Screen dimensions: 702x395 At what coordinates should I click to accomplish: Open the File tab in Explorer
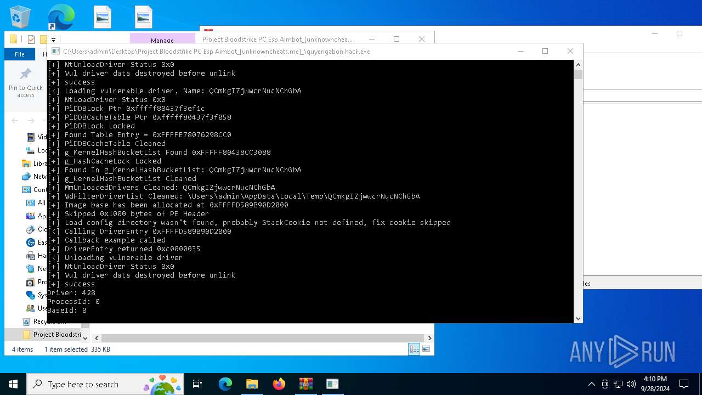20,54
